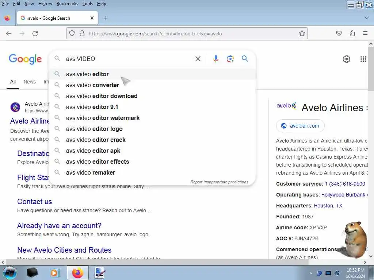Screen dimensions: 374x280
Task: Click the Firefox View icon in tab bar
Action: [7, 18]
